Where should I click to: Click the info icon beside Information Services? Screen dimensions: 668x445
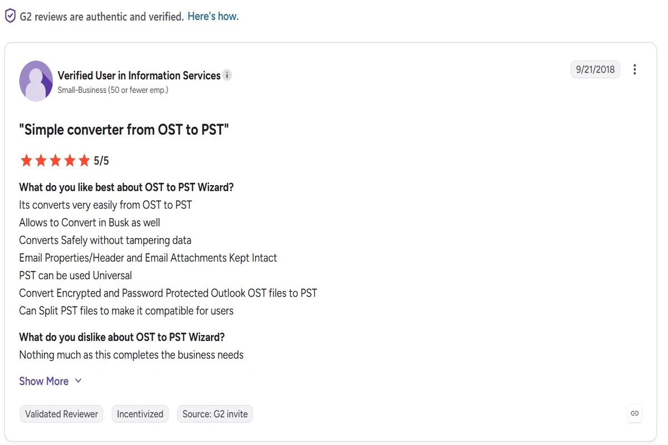[227, 76]
